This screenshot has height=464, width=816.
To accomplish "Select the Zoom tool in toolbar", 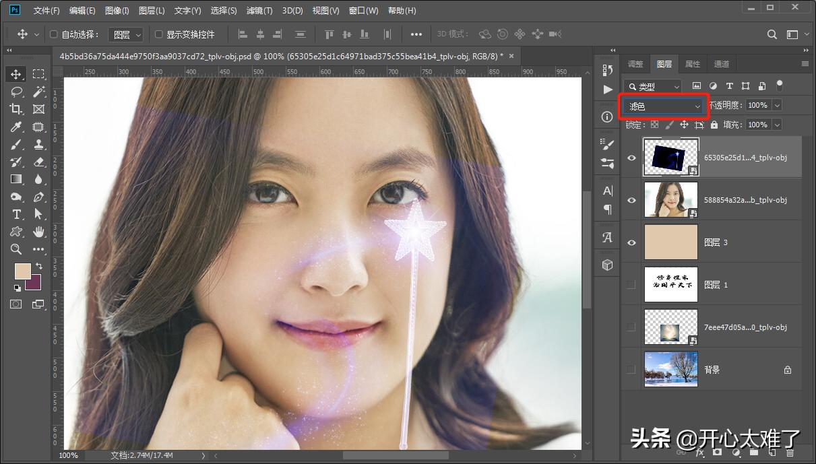I will pos(16,249).
